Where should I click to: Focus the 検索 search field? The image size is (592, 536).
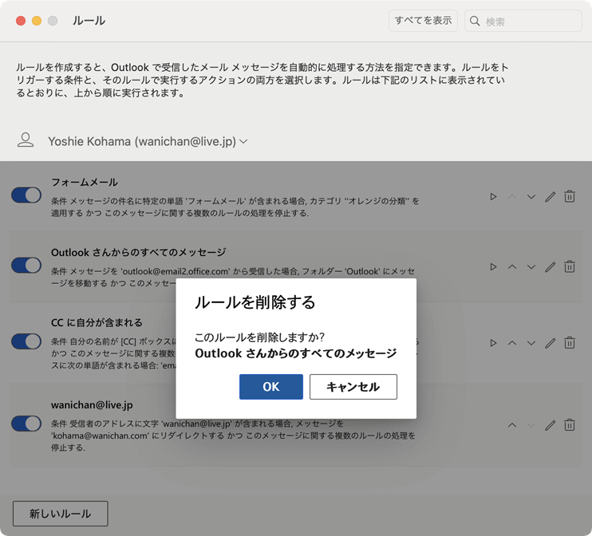[523, 22]
